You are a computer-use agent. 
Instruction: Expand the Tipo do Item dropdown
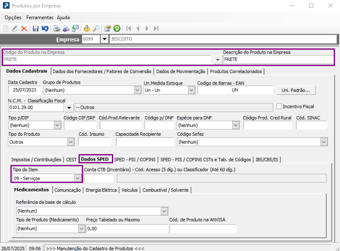click(x=78, y=178)
